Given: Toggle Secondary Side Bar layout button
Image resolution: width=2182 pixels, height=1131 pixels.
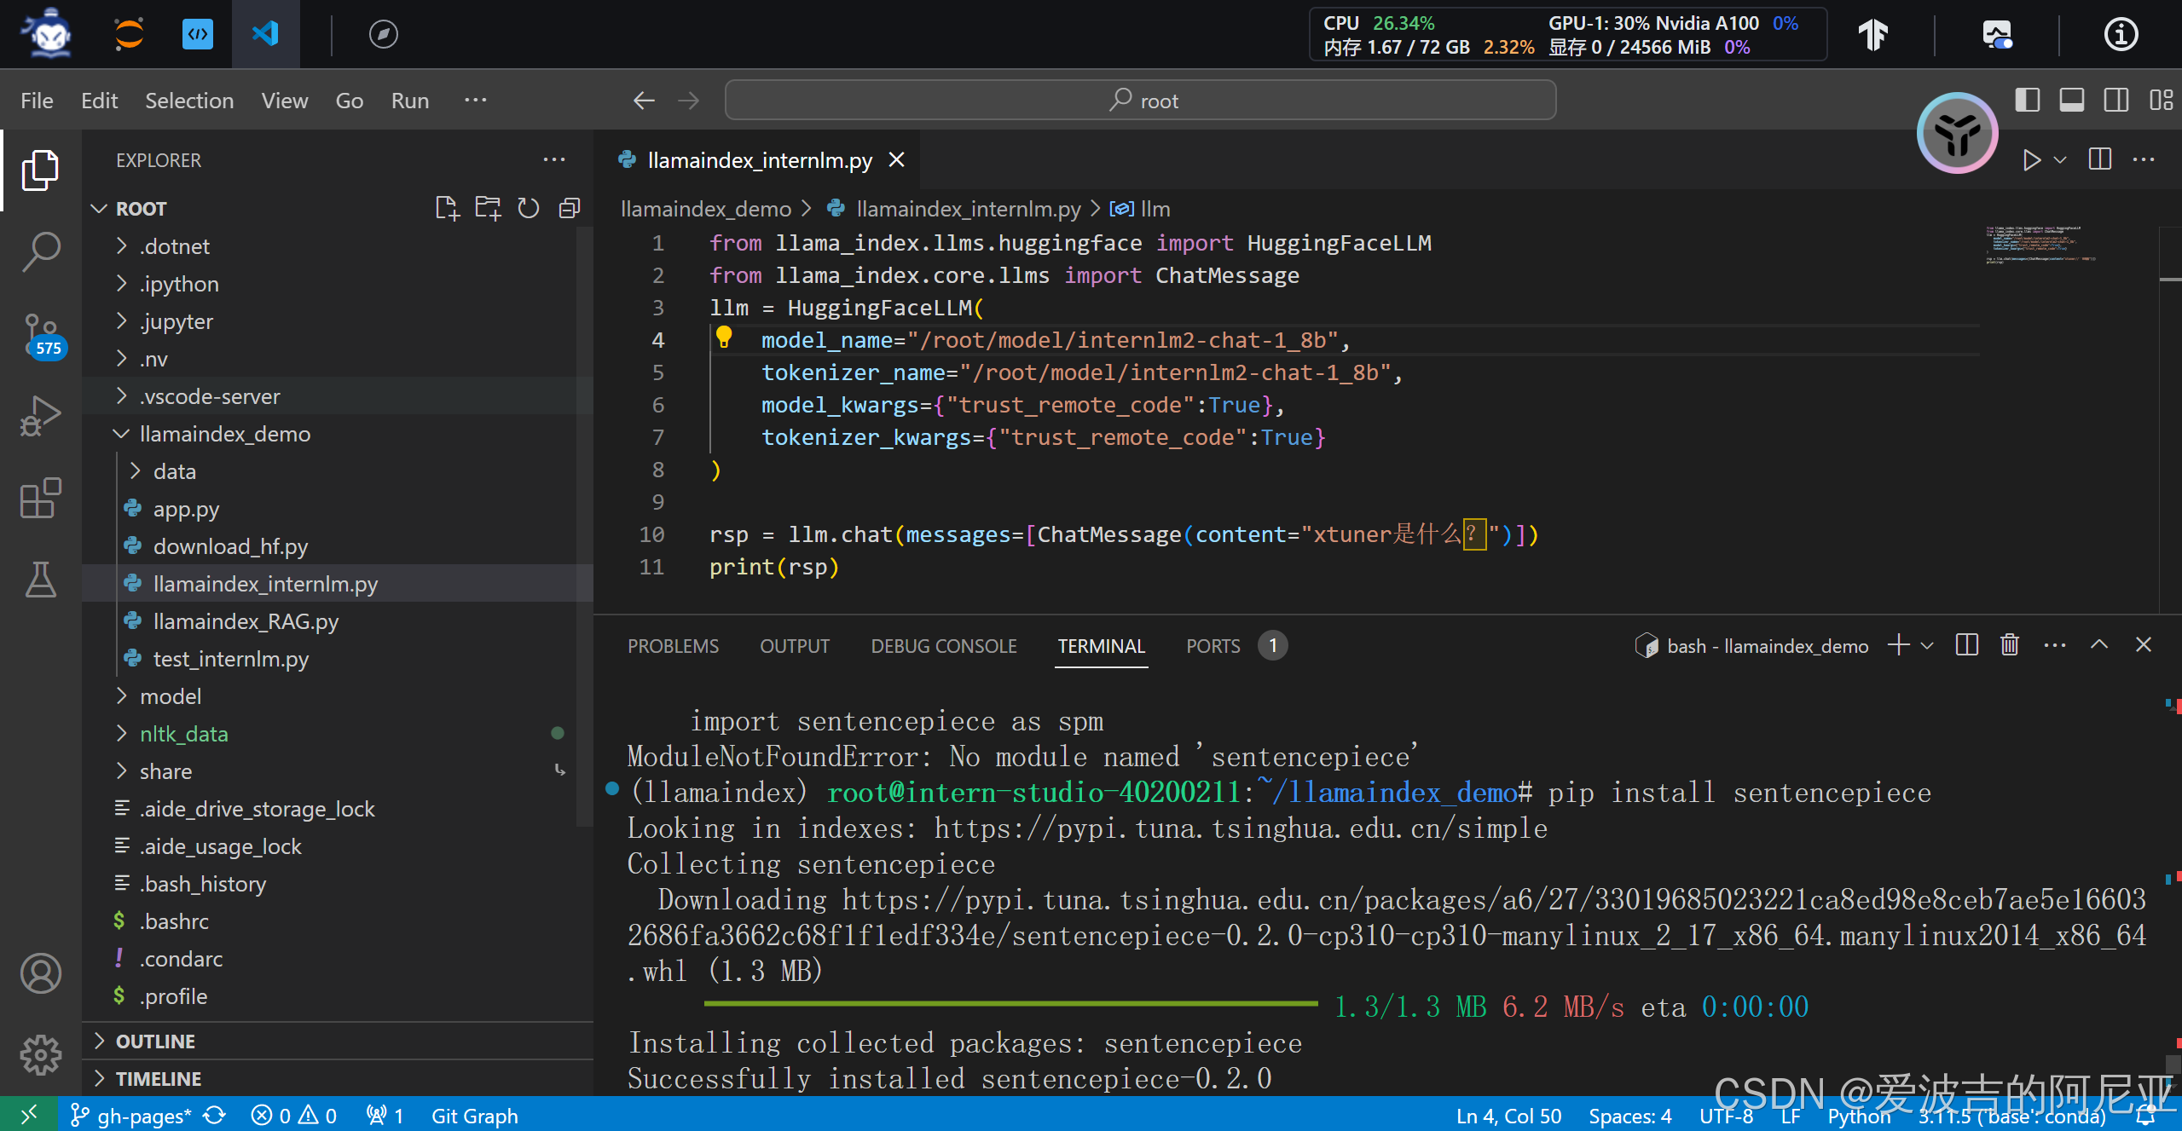Looking at the screenshot, I should (x=2116, y=100).
